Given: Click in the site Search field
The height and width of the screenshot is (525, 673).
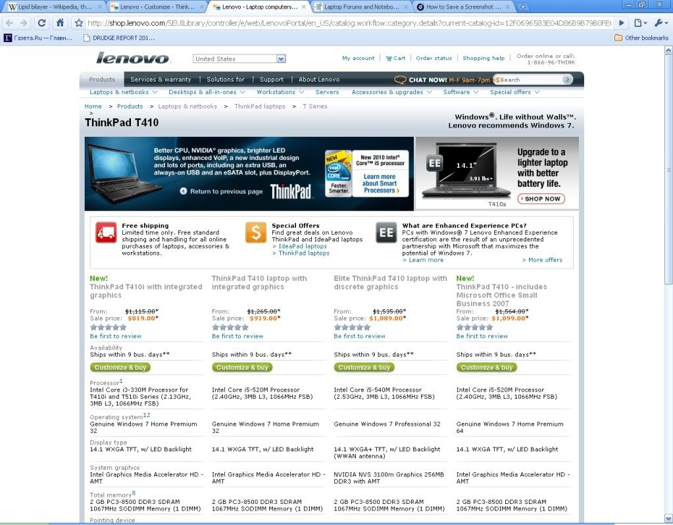Looking at the screenshot, I should click(x=530, y=80).
